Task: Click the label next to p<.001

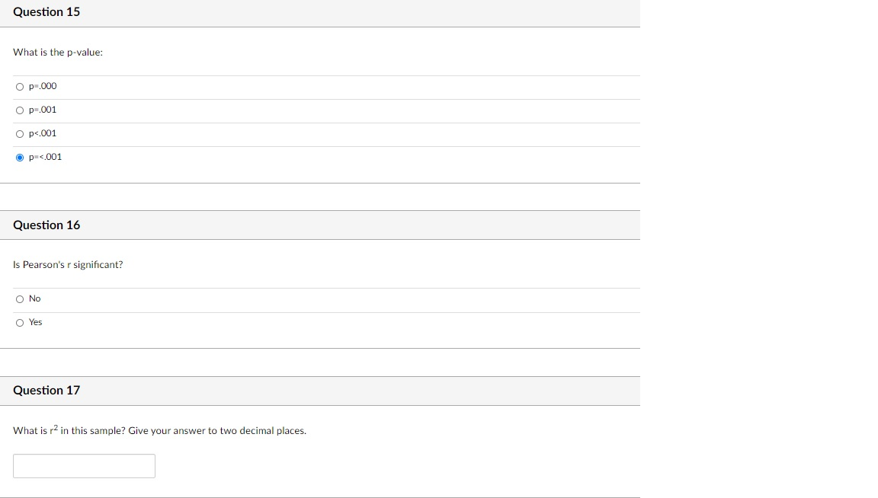Action: [43, 133]
